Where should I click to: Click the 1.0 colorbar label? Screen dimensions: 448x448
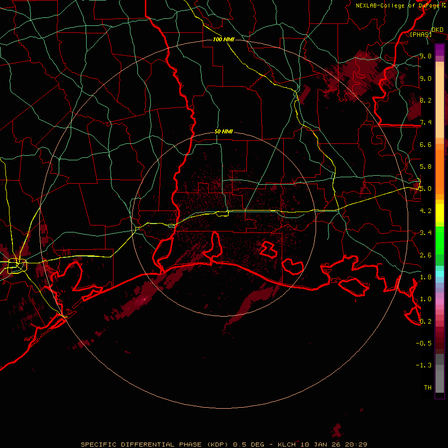coord(426,299)
